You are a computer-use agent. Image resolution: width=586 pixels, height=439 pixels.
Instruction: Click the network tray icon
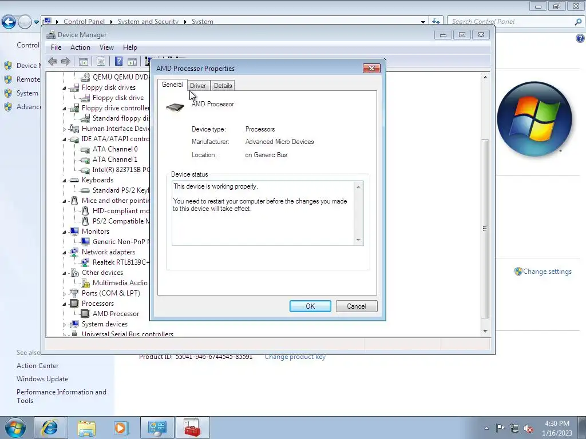click(514, 428)
